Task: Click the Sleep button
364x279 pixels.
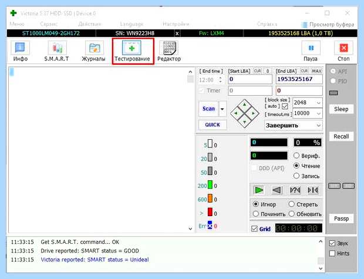Action: (341, 109)
